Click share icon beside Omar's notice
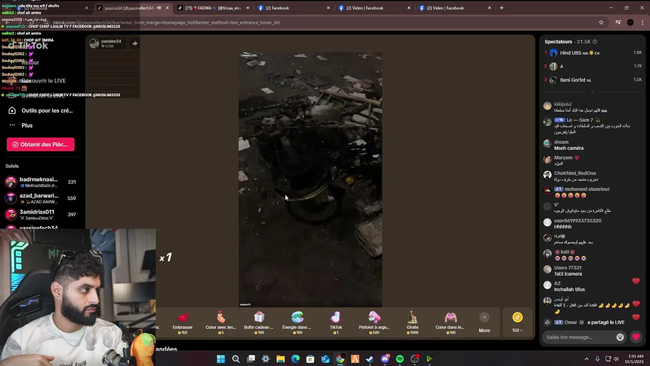Image resolution: width=650 pixels, height=366 pixels. (547, 322)
